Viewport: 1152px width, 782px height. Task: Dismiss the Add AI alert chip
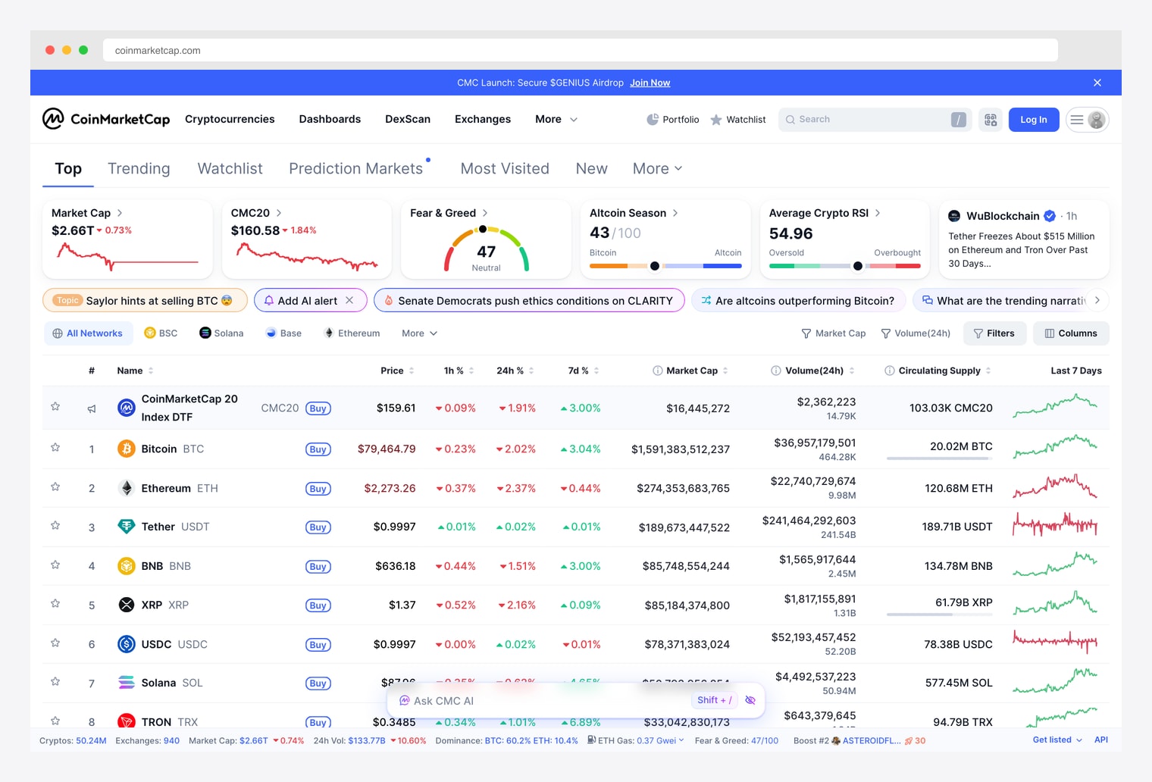click(x=349, y=300)
